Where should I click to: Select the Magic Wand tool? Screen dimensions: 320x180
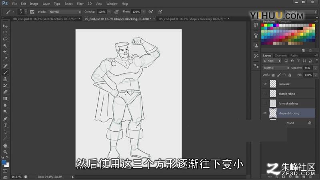click(x=5, y=46)
